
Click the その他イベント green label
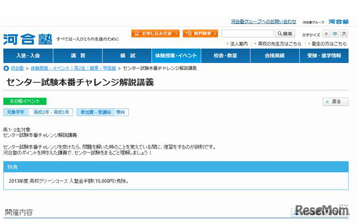click(x=25, y=101)
